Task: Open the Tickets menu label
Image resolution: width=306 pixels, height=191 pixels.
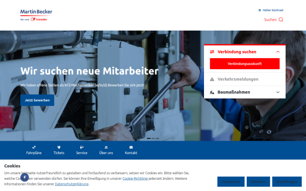Action: (59, 153)
